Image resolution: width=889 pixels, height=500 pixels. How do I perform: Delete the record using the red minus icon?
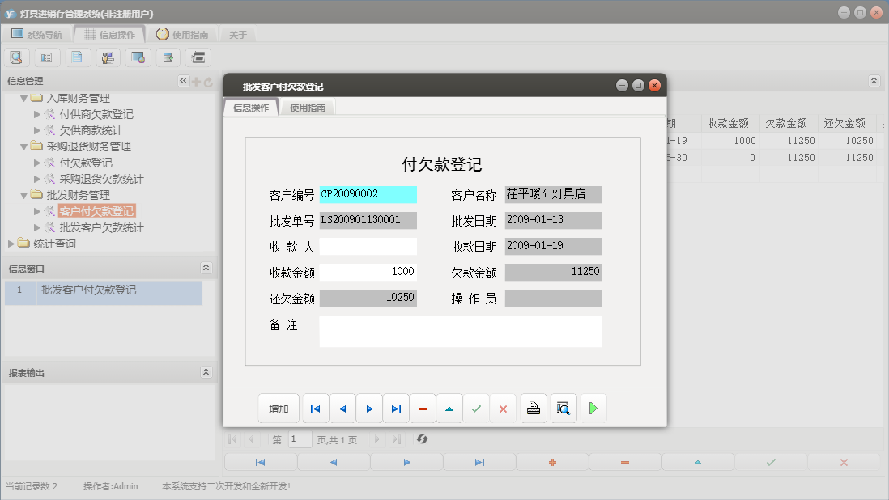point(423,409)
